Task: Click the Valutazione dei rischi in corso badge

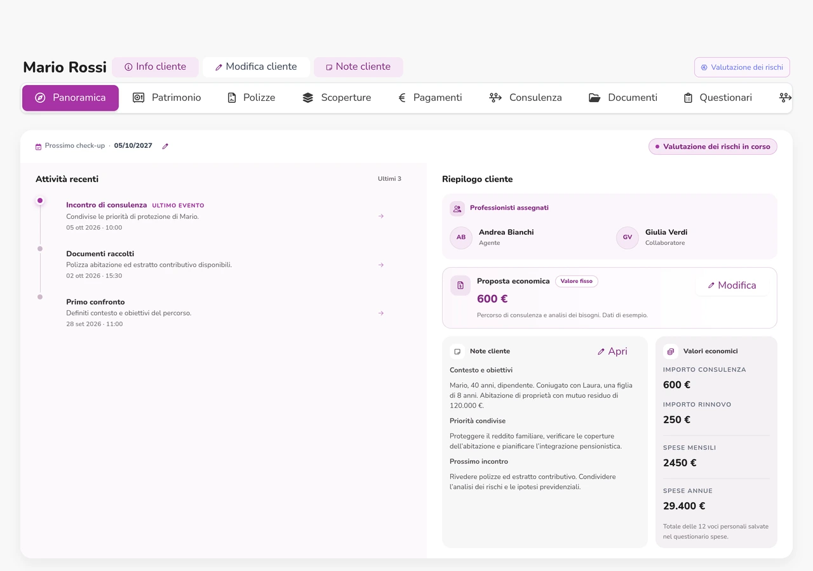Action: (713, 147)
